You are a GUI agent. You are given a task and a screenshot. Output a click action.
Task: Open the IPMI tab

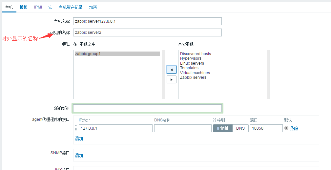38,8
